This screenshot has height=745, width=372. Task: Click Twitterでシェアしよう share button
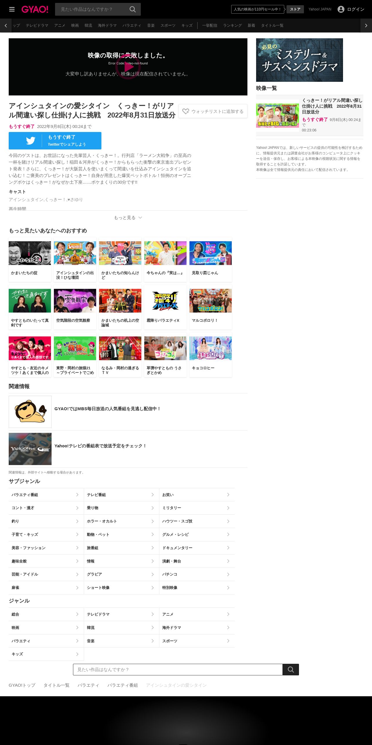point(55,141)
